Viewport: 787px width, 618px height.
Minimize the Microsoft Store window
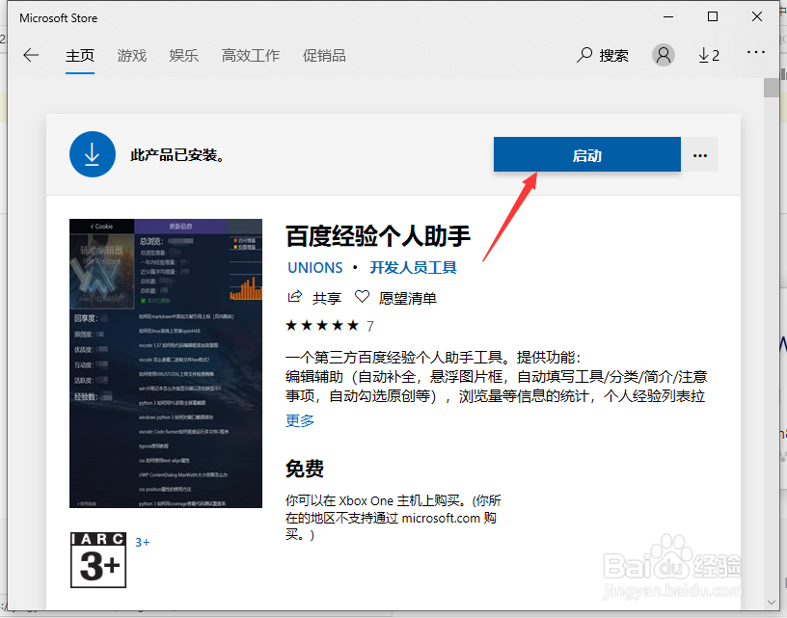tap(668, 17)
